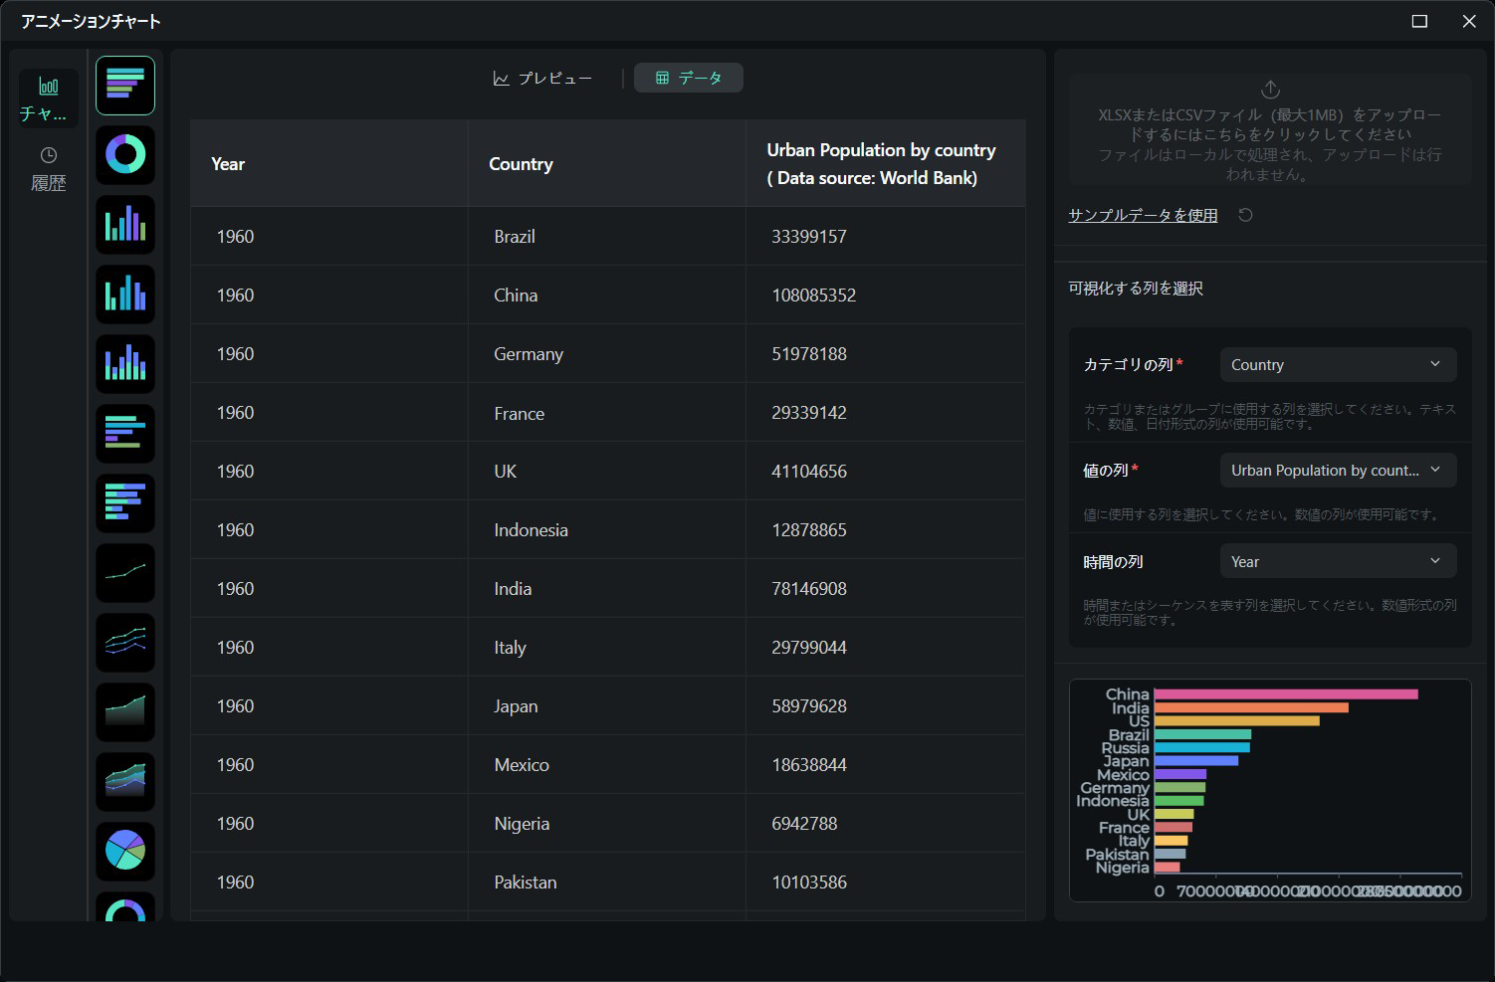Click the XLSX/CSV upload drop area
The height and width of the screenshot is (982, 1495).
click(1270, 130)
